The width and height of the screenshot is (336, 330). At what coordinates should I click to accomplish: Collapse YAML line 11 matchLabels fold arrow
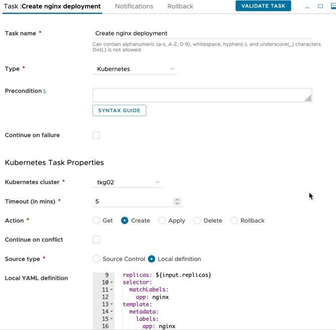pos(112,290)
